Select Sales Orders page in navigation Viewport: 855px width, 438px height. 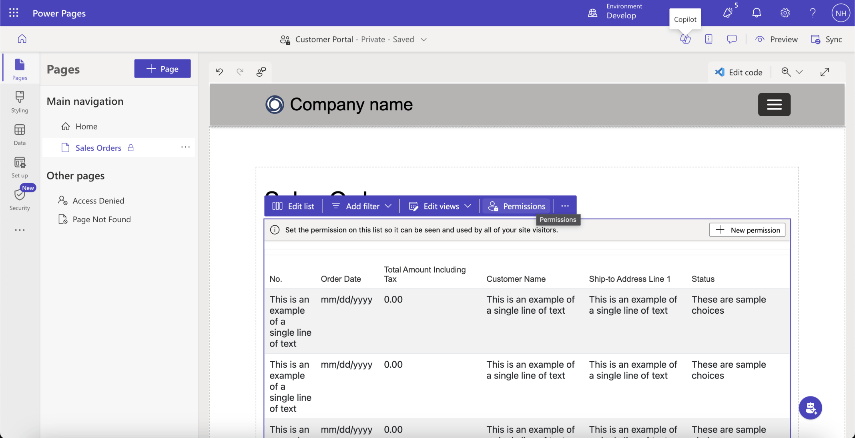tap(98, 148)
